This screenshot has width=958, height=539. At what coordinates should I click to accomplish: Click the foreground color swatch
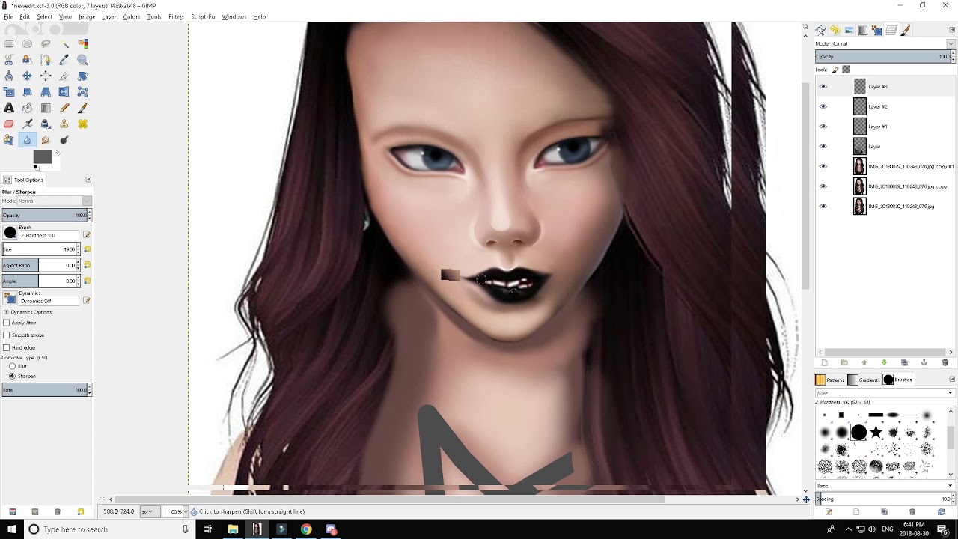tap(43, 156)
